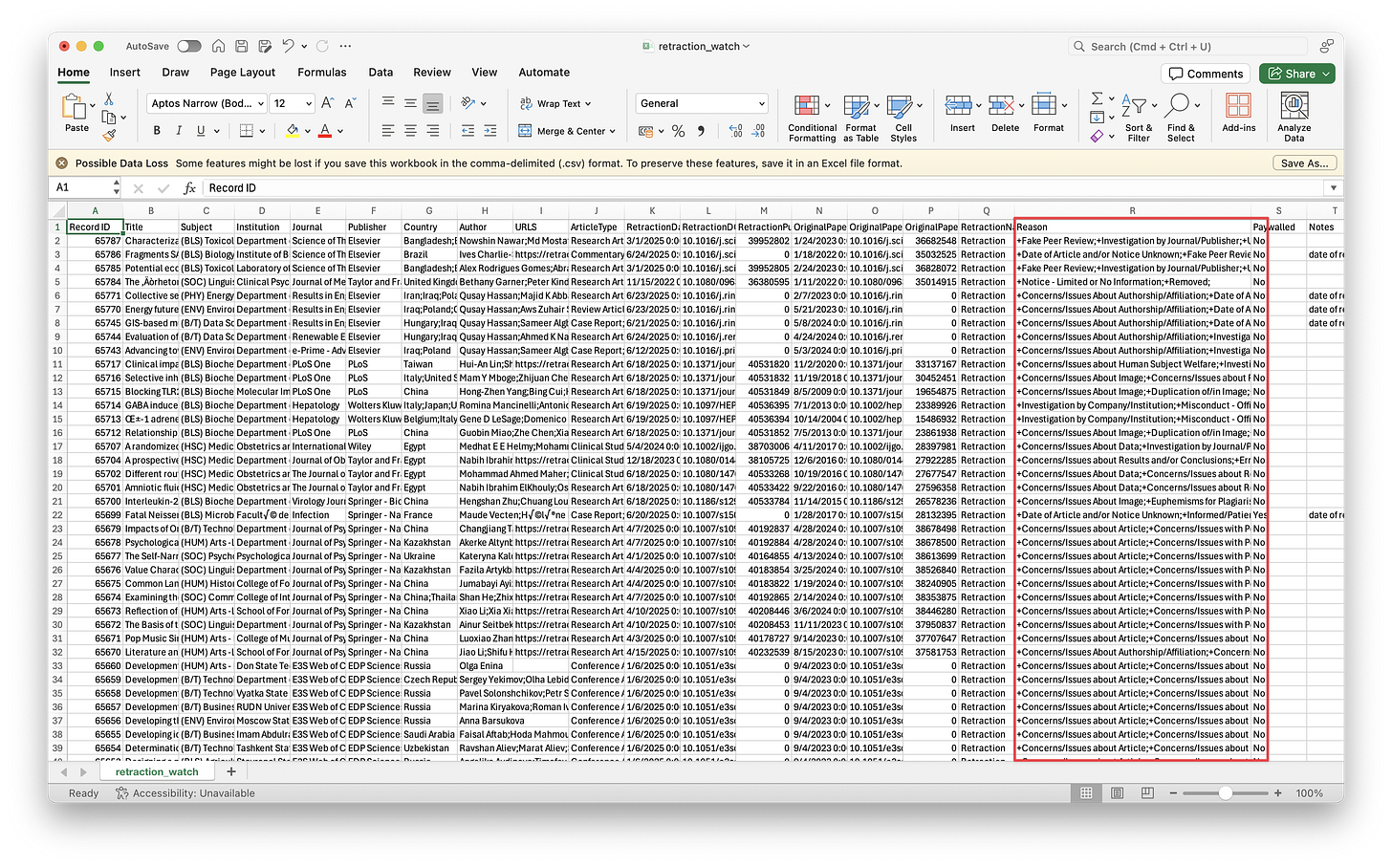Click the AutoSum sigma icon
This screenshot has width=1392, height=866.
coord(1097,98)
